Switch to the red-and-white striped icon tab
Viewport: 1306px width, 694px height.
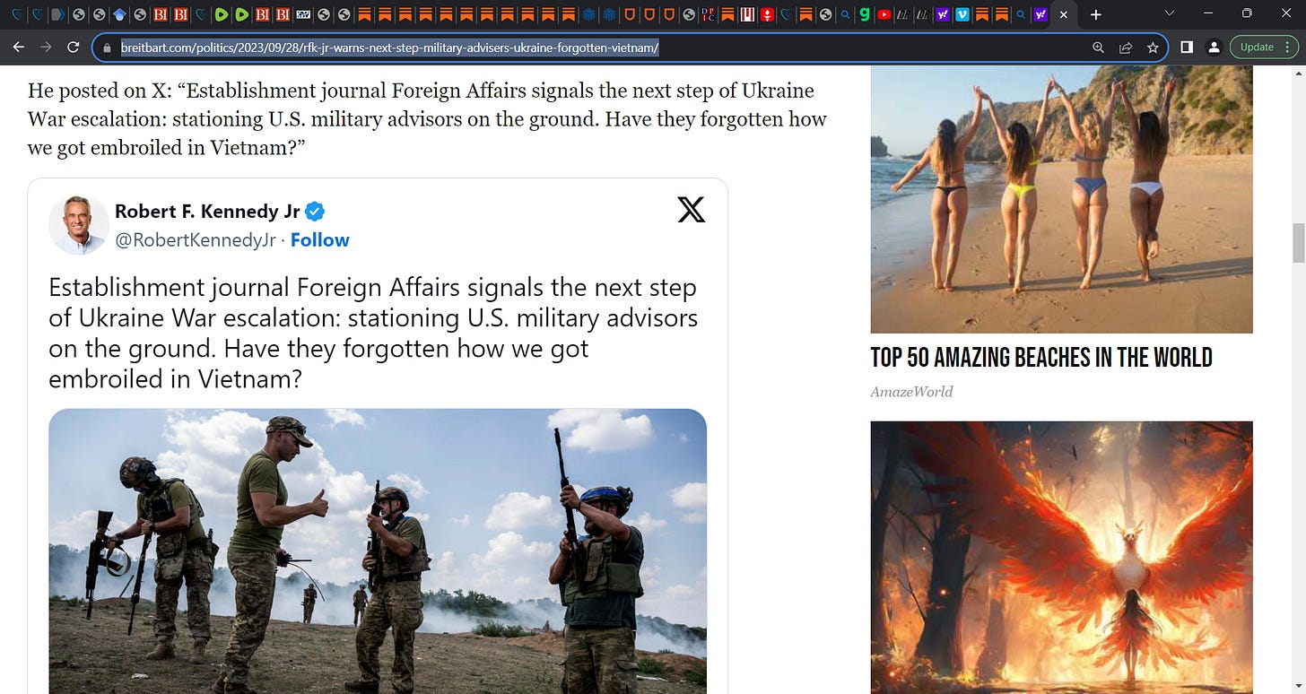(x=748, y=14)
